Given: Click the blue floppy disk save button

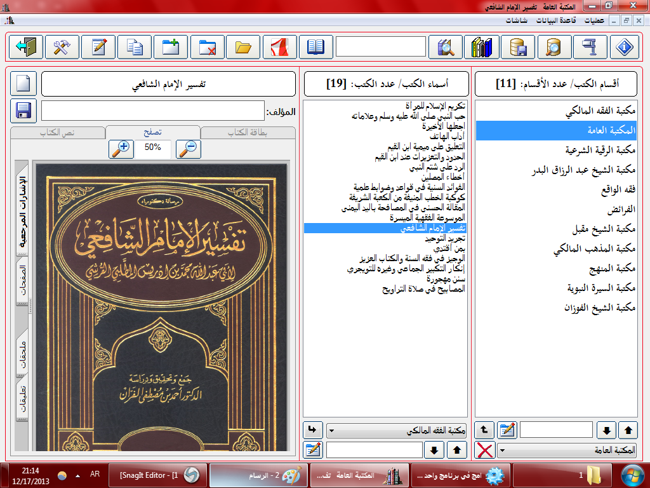Looking at the screenshot, I should coord(23,111).
